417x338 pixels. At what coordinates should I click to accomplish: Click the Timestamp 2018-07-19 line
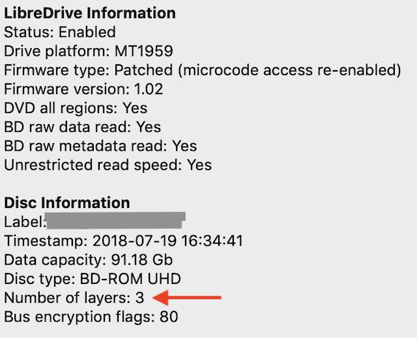point(124,241)
